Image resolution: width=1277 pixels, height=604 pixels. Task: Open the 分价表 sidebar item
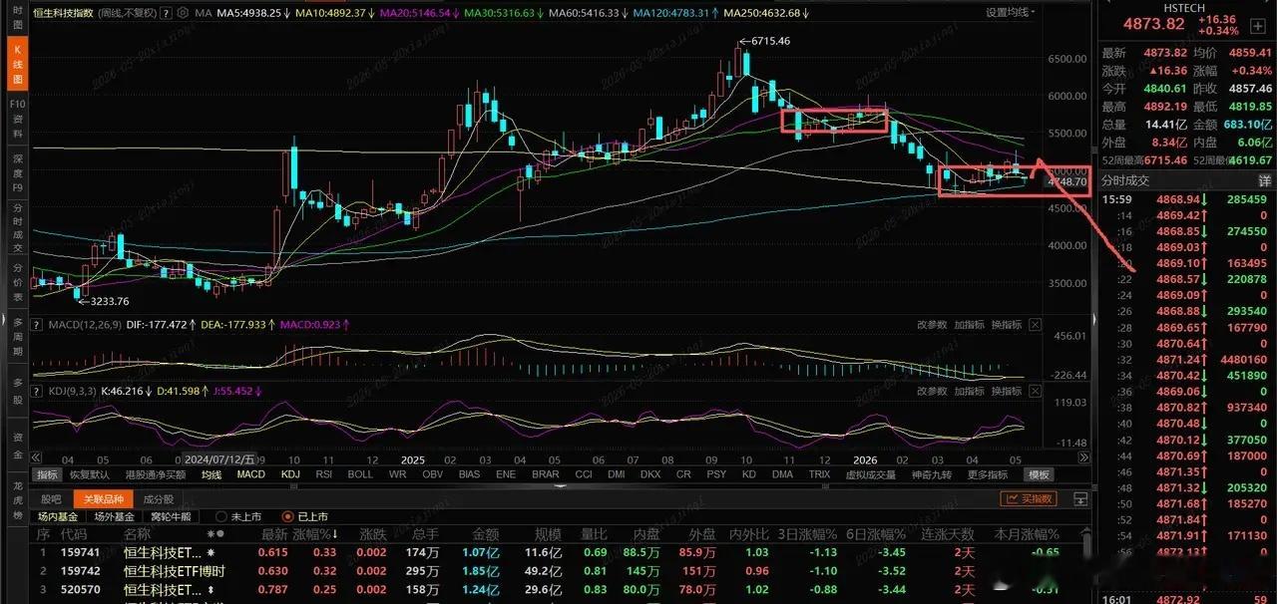tap(17, 282)
